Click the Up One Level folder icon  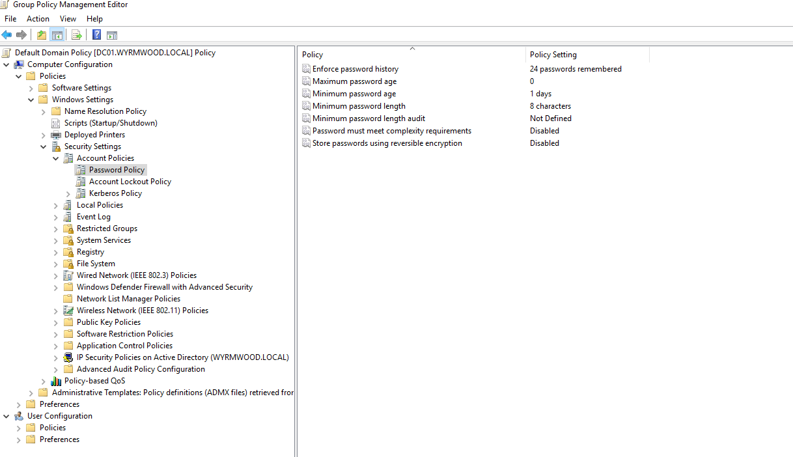click(42, 35)
